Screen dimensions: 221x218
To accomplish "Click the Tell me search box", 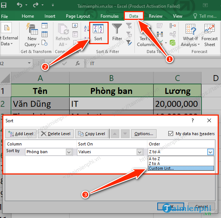I will [x=205, y=16].
